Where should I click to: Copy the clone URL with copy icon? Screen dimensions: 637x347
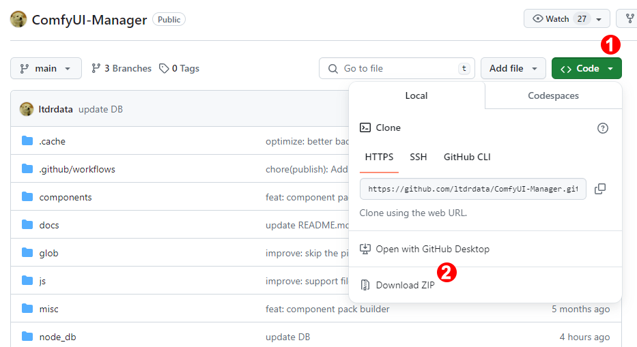(x=600, y=189)
